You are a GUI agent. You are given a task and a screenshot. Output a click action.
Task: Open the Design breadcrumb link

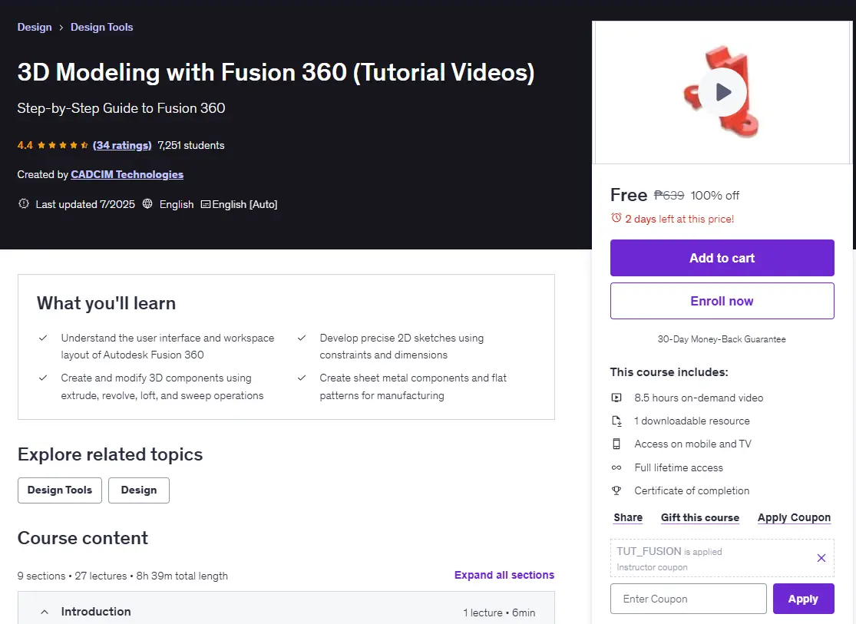pos(35,28)
